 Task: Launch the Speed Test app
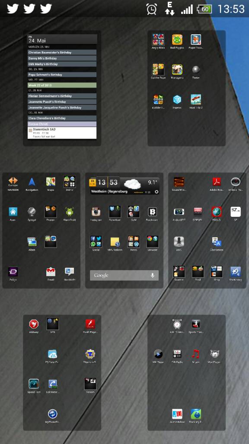[34, 384]
